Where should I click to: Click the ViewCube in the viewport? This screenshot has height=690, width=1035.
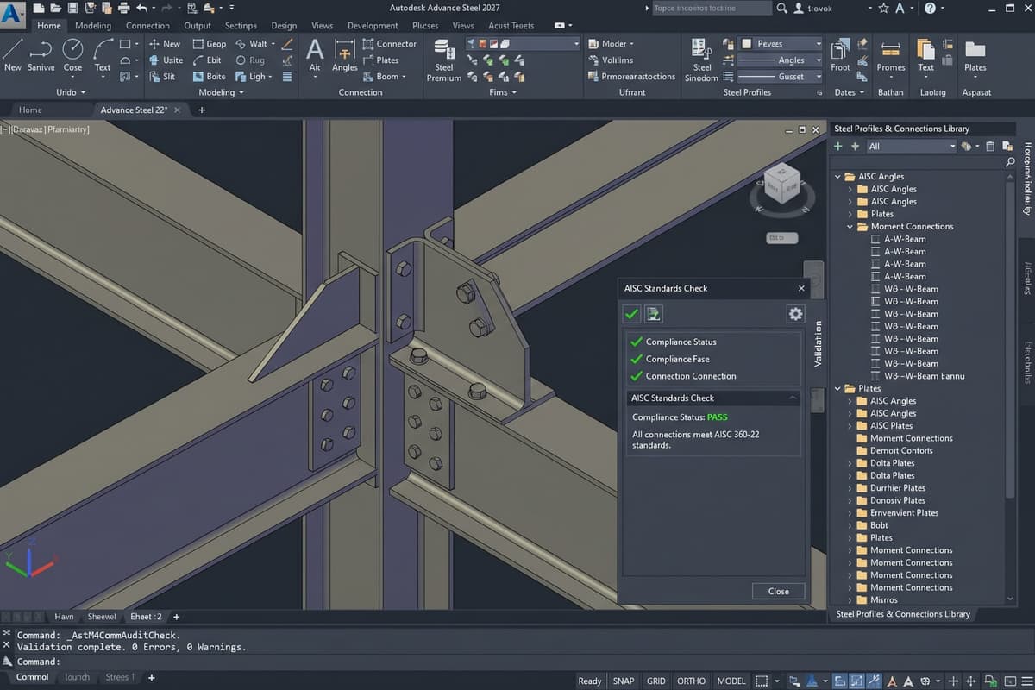[x=782, y=183]
